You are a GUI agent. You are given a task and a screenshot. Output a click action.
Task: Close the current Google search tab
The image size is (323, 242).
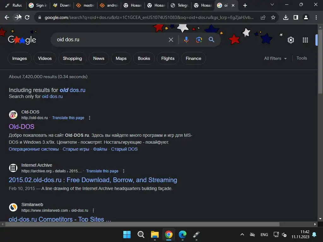(x=233, y=6)
